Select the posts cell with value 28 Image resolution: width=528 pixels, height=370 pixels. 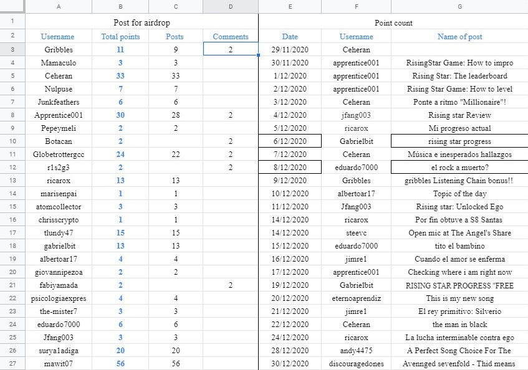pos(176,115)
